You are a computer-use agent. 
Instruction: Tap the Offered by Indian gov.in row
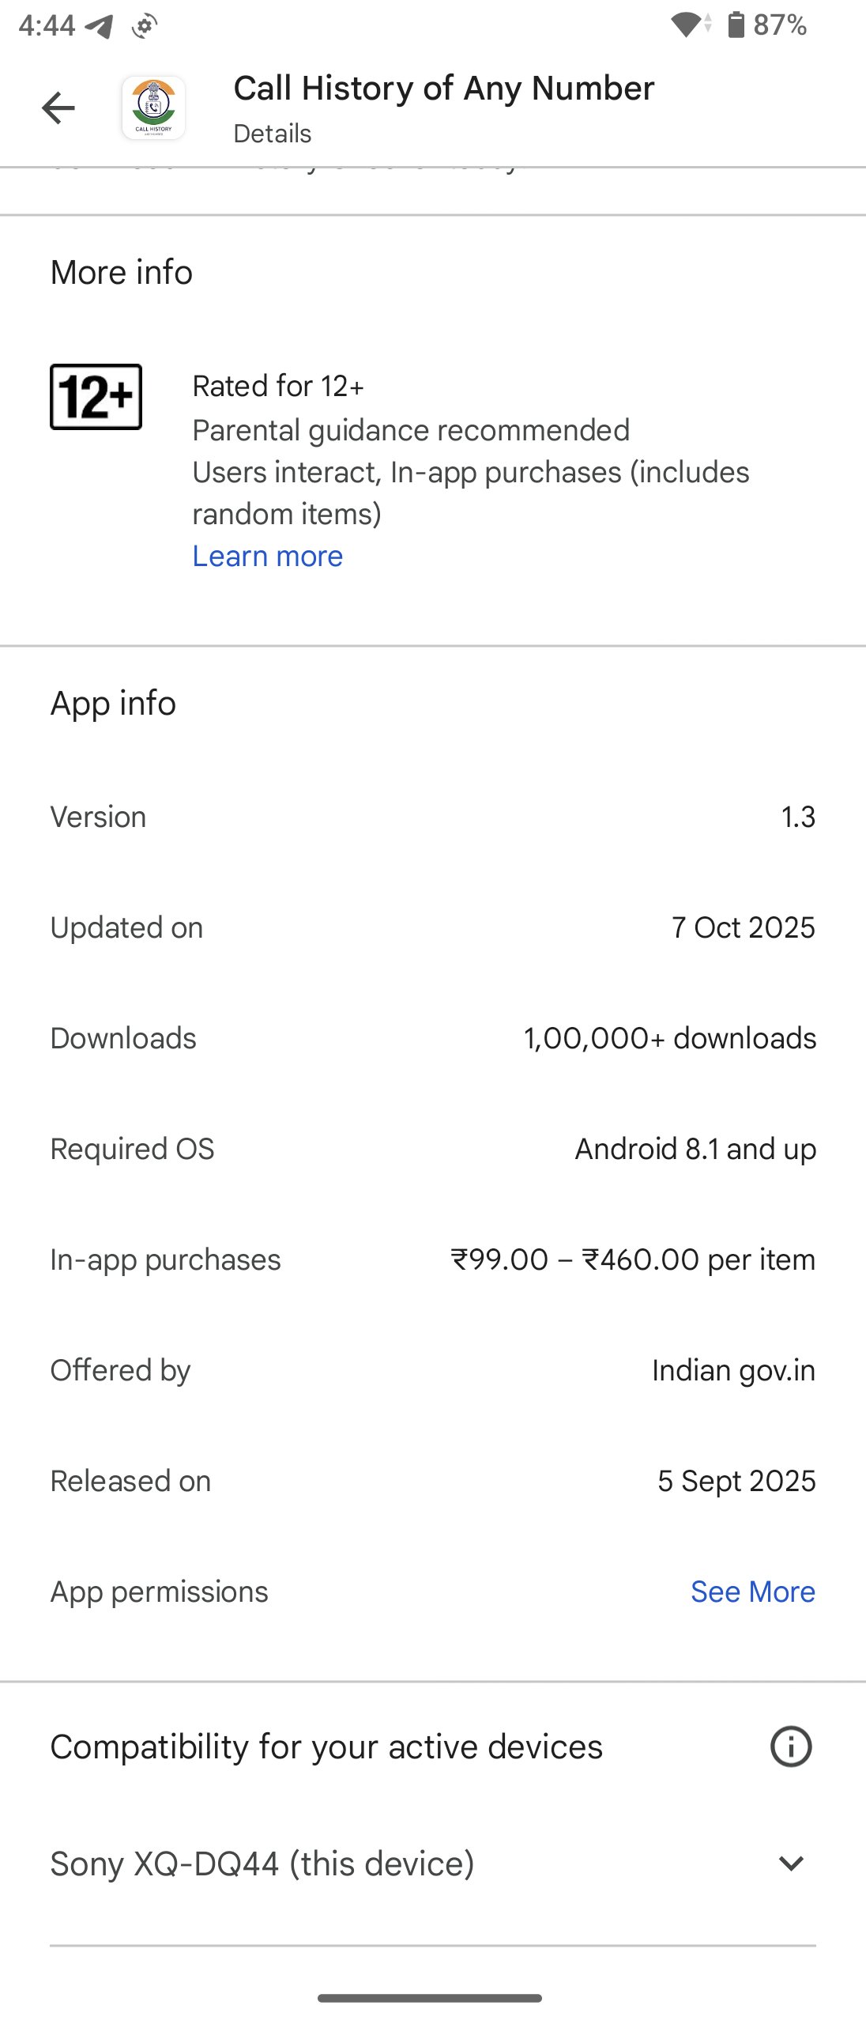pyautogui.click(x=433, y=1370)
